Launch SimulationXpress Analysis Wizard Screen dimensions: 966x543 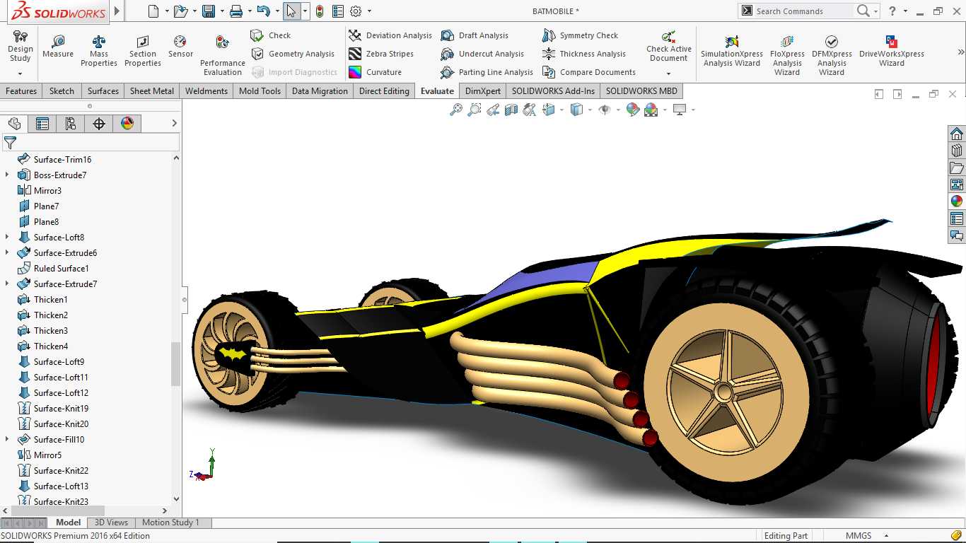pos(732,51)
